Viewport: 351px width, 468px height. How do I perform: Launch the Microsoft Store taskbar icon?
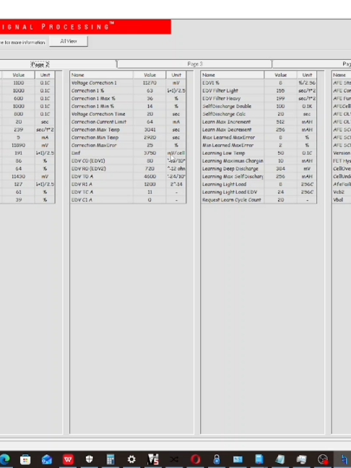pos(25,459)
